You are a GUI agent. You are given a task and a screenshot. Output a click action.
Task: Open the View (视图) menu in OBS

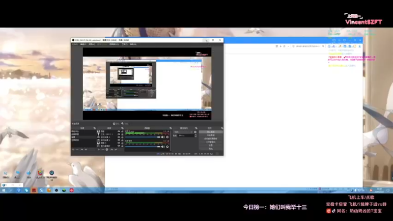click(x=92, y=44)
